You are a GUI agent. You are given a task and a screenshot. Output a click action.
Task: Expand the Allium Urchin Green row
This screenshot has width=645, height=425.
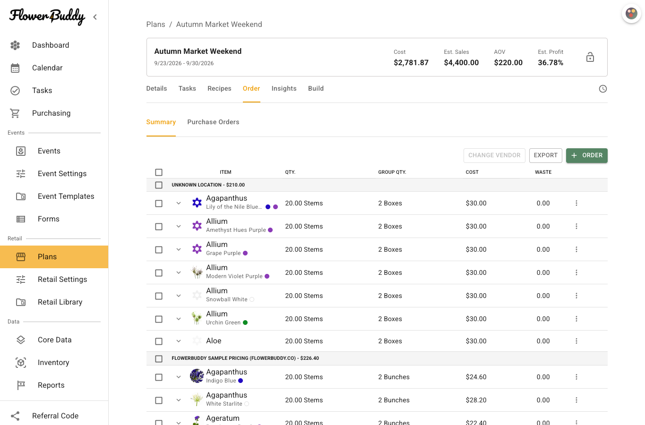pos(179,319)
